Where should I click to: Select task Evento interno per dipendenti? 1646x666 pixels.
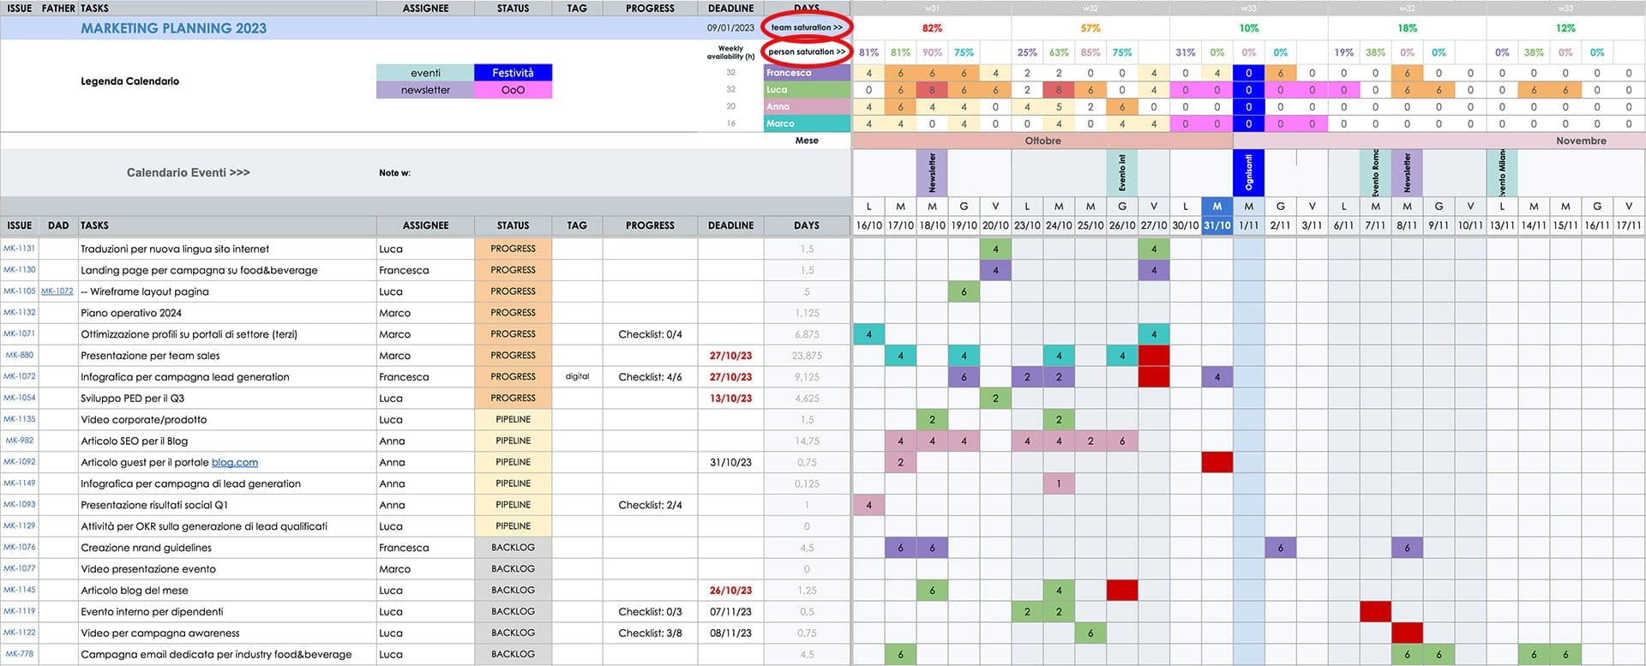click(x=152, y=612)
